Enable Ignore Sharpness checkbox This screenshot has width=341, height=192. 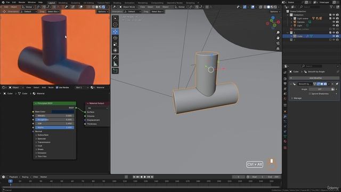[310, 94]
